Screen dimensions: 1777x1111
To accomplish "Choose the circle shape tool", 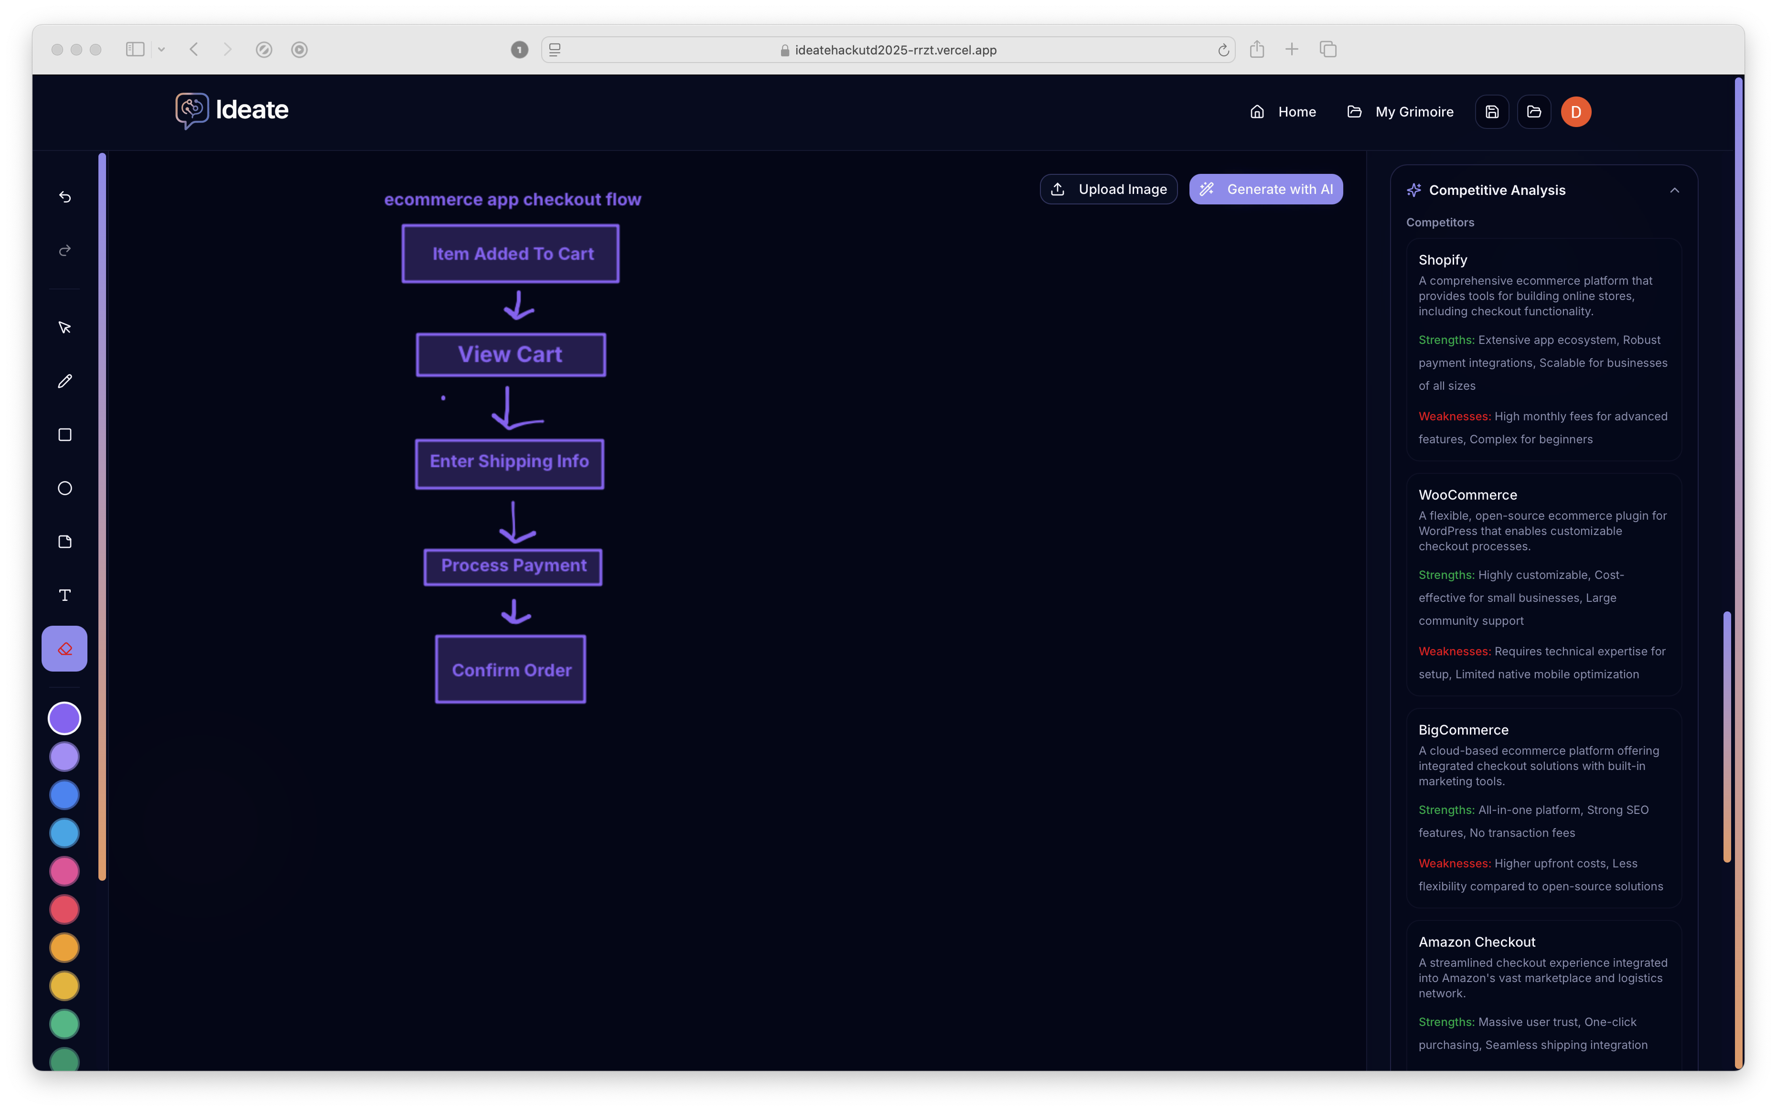I will (x=64, y=489).
